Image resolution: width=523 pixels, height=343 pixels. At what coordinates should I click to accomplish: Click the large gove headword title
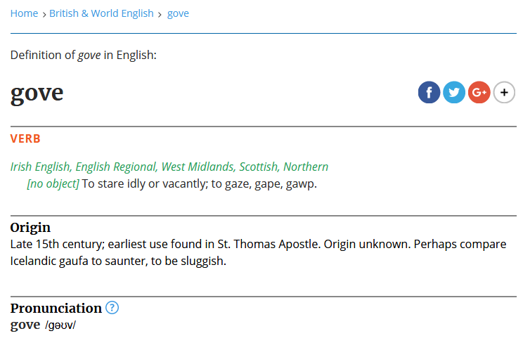[37, 93]
